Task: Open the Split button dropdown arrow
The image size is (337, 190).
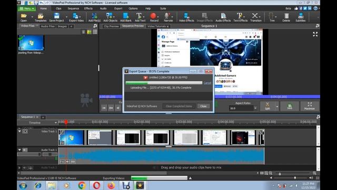Action: coord(277,107)
